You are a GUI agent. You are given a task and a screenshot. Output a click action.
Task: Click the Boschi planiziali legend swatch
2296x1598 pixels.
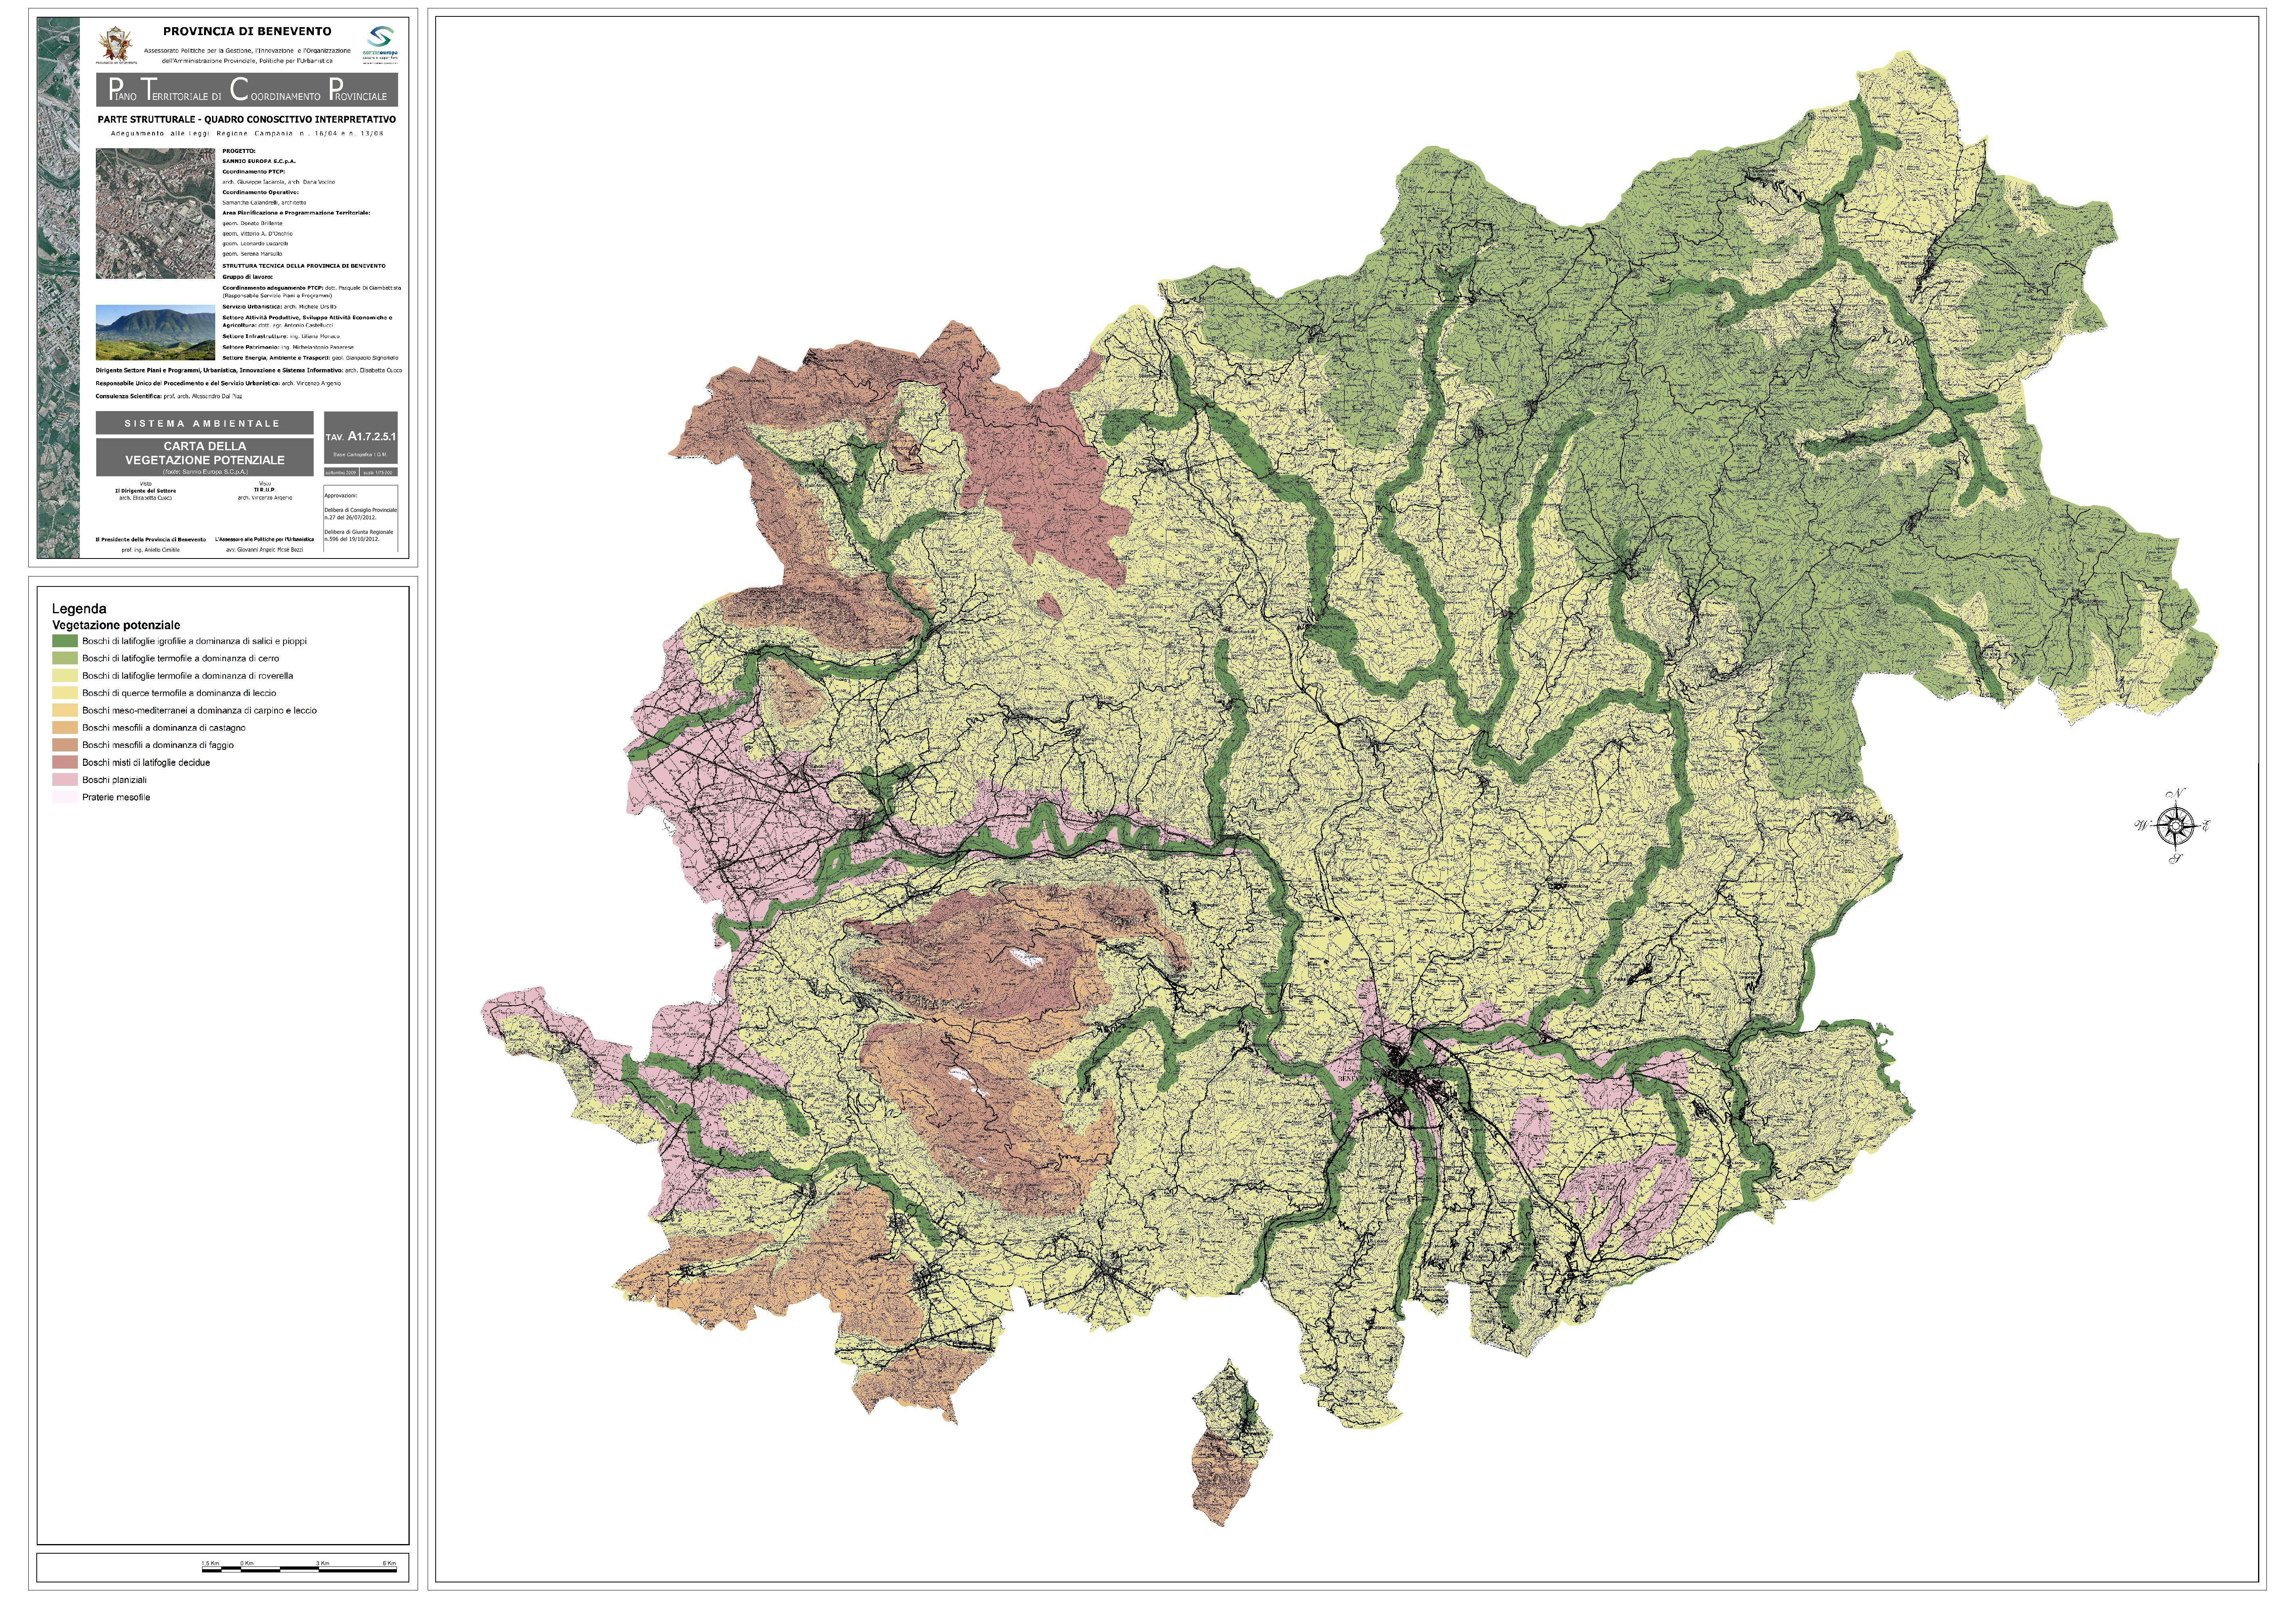[65, 779]
